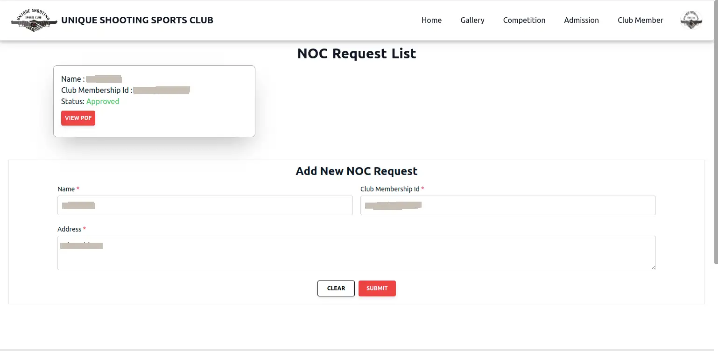Image resolution: width=718 pixels, height=351 pixels.
Task: Navigate to the Competition page
Action: (x=524, y=20)
